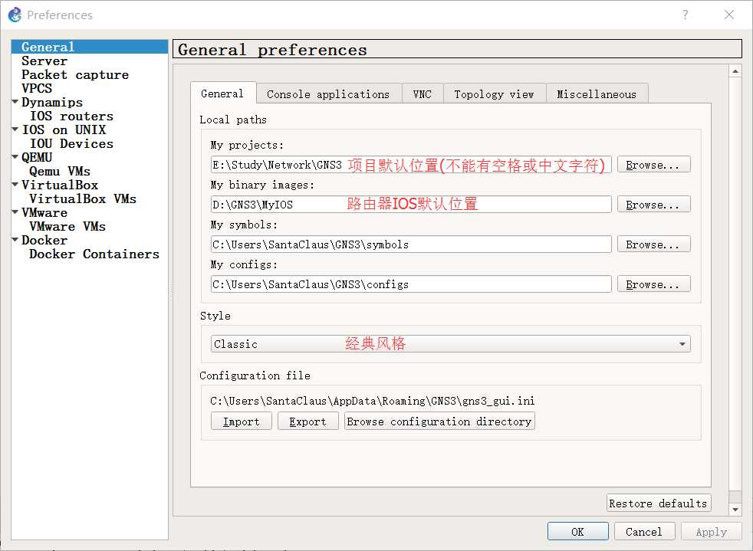Screen dimensions: 753x551
Task: Select the Dynamips tree entry
Action: 52,102
